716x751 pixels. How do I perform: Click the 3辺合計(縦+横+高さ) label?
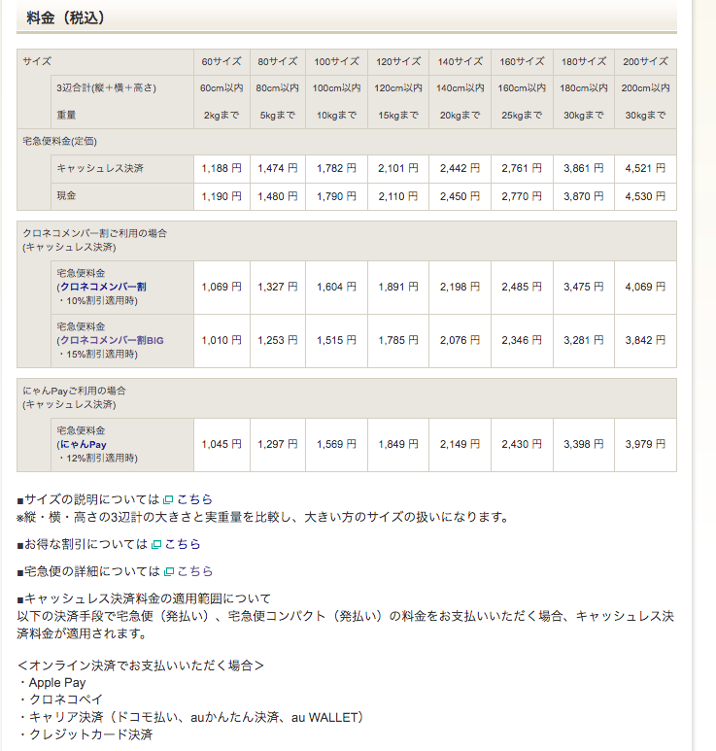coord(106,88)
